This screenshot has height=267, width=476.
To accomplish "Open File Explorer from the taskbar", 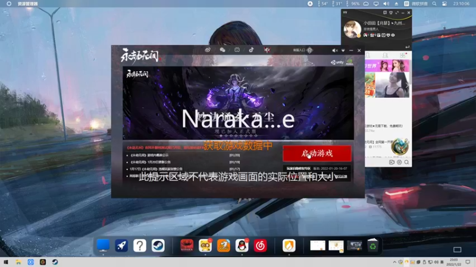I will pos(18,262).
